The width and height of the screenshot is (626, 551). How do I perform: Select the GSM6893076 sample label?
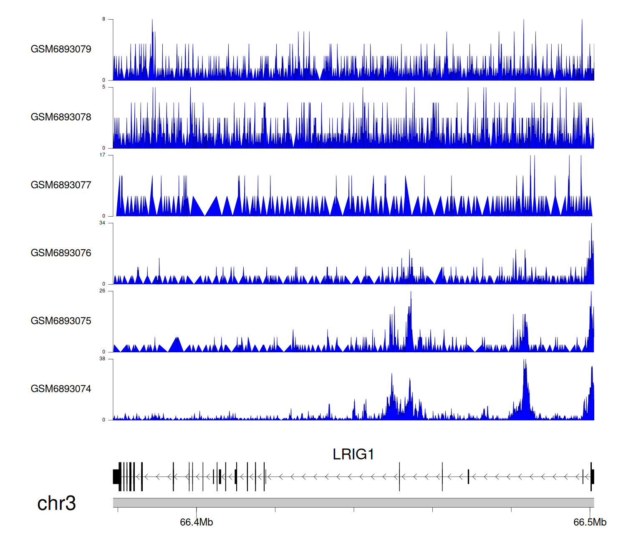click(x=61, y=253)
